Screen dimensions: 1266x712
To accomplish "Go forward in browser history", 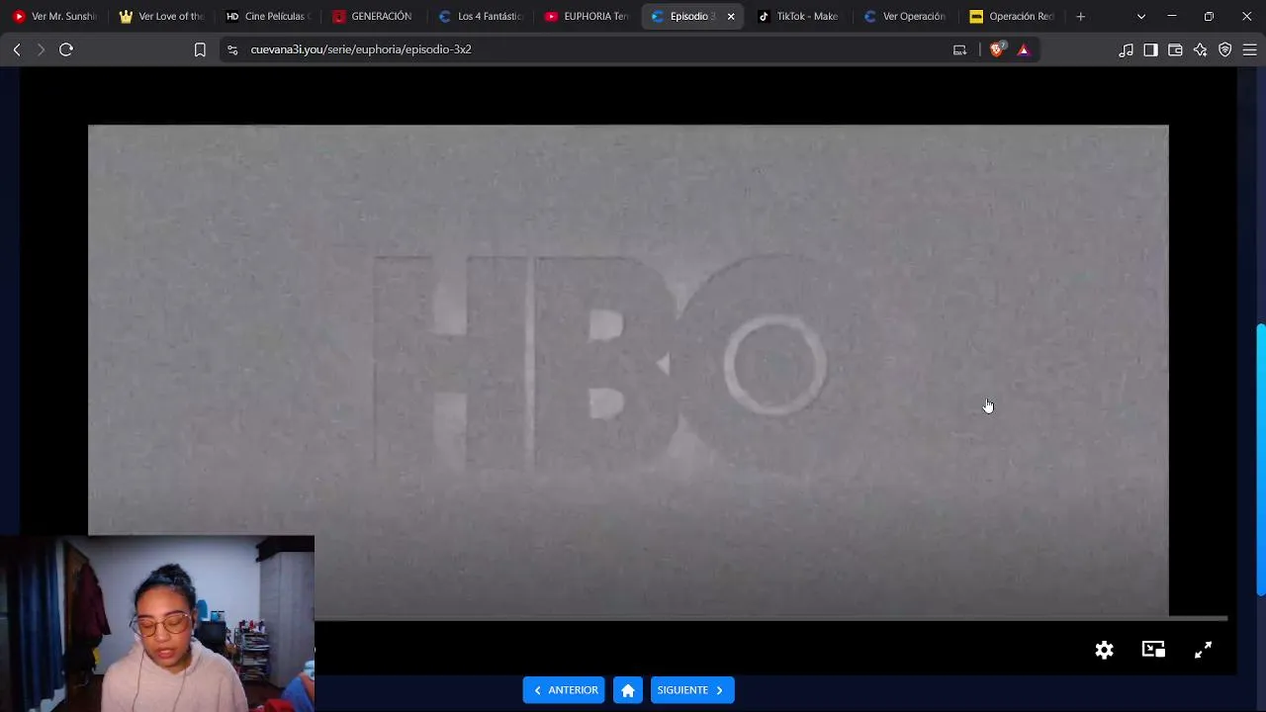I will [x=41, y=49].
